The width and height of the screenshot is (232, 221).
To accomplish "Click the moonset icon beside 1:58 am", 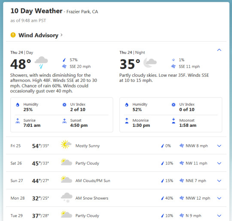I will coord(174,121).
